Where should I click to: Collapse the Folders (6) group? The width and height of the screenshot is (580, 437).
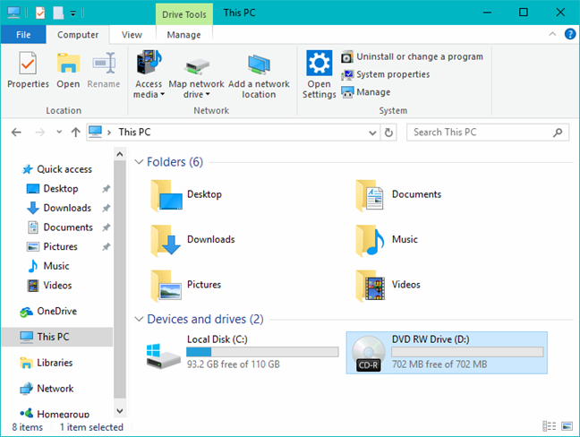139,162
